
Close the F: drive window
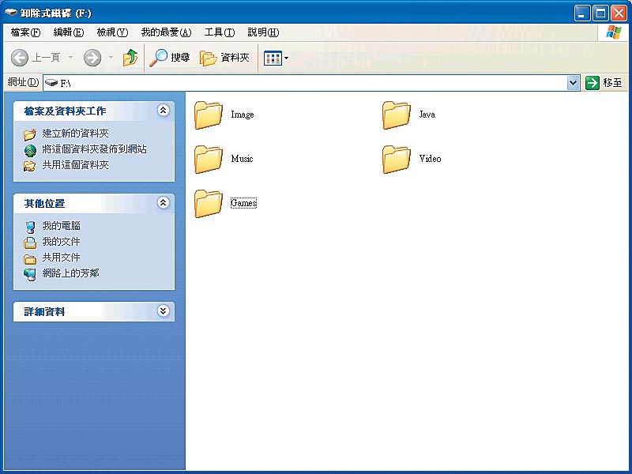pyautogui.click(x=619, y=13)
